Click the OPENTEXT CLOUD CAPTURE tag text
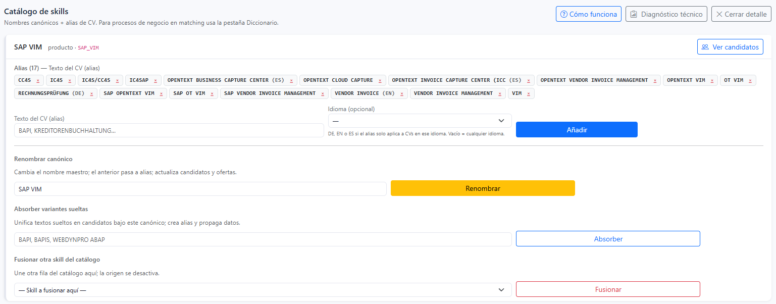 338,80
